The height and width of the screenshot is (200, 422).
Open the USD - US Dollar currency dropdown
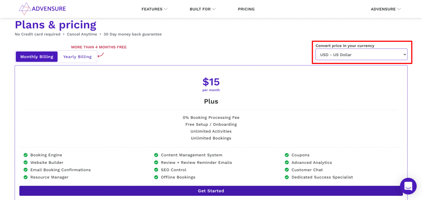coord(361,55)
